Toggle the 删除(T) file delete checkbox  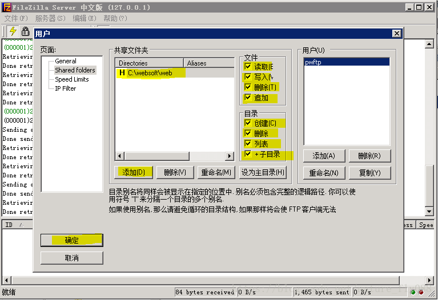(x=248, y=87)
